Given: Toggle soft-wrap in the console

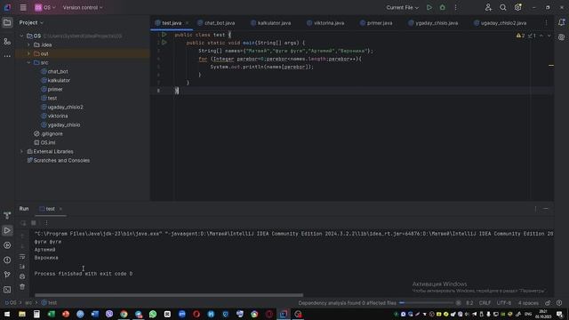Looking at the screenshot, I should pyautogui.click(x=22, y=257).
